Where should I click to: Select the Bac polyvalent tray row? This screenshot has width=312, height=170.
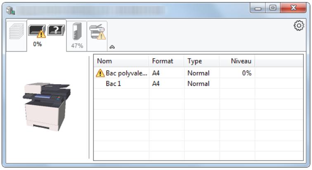tap(199, 73)
